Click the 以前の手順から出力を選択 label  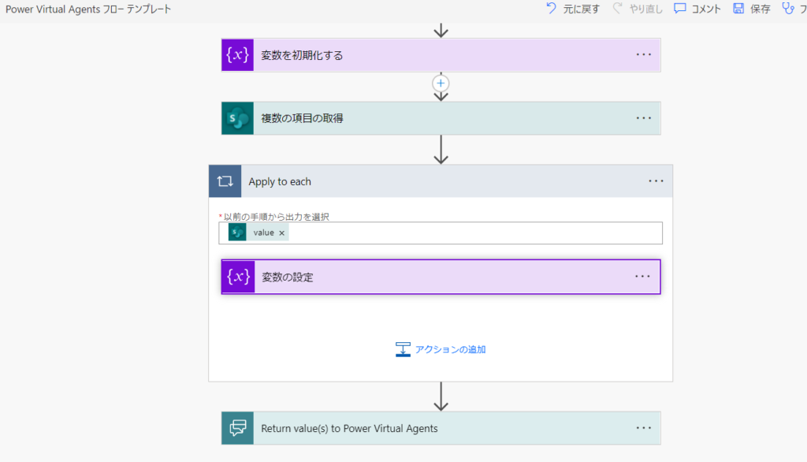click(x=277, y=217)
